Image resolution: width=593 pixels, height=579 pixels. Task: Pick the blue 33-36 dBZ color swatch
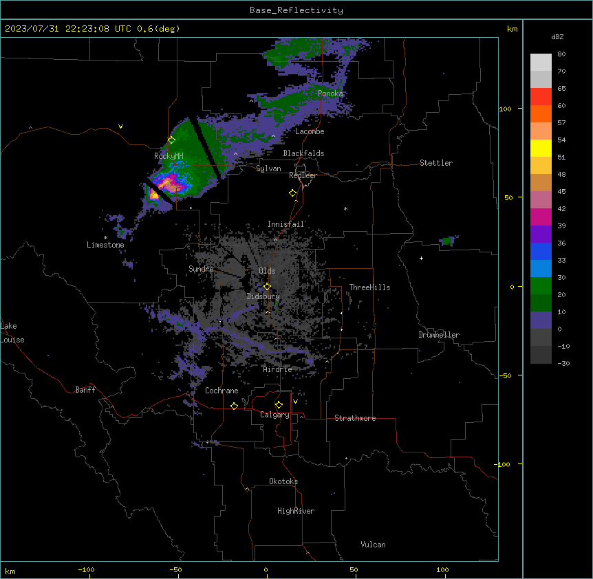pos(541,251)
